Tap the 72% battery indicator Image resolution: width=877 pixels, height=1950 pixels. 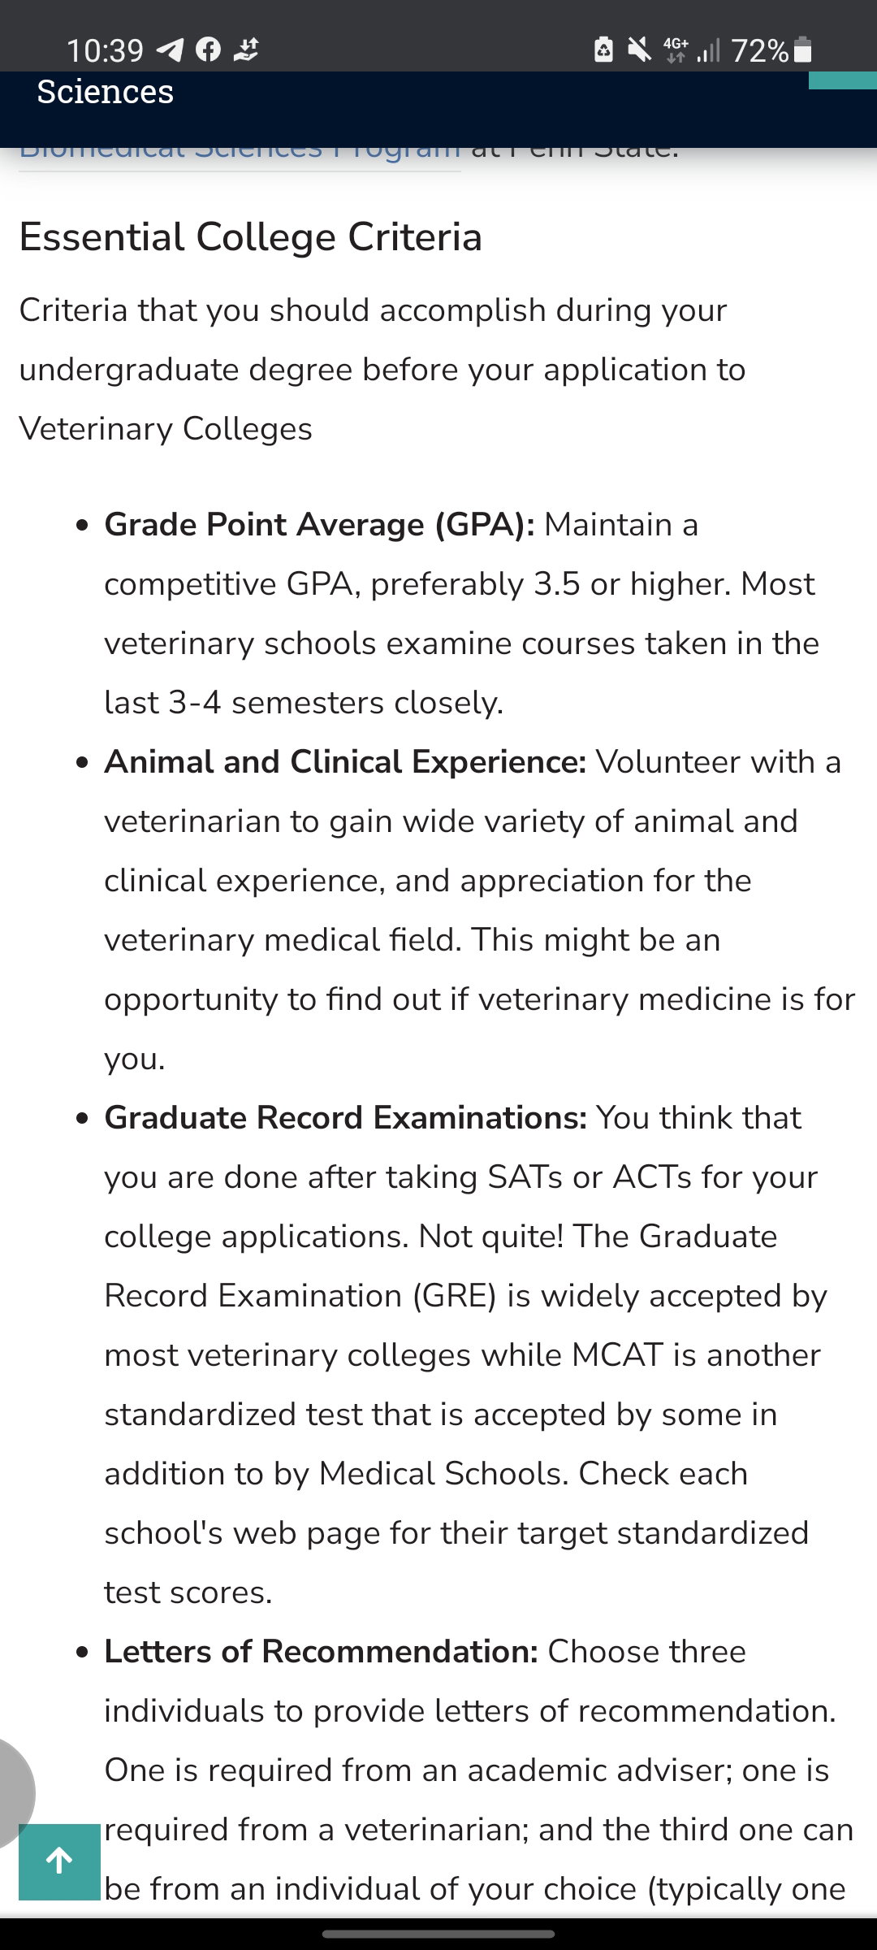(x=771, y=50)
